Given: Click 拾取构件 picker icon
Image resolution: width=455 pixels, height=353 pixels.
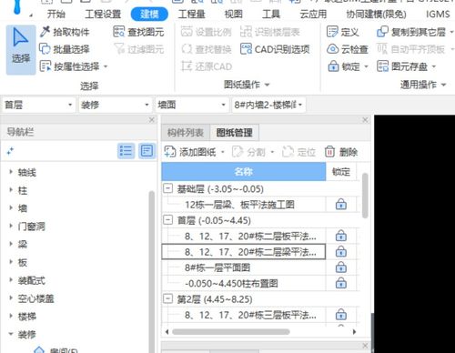Looking at the screenshot, I should coord(45,32).
